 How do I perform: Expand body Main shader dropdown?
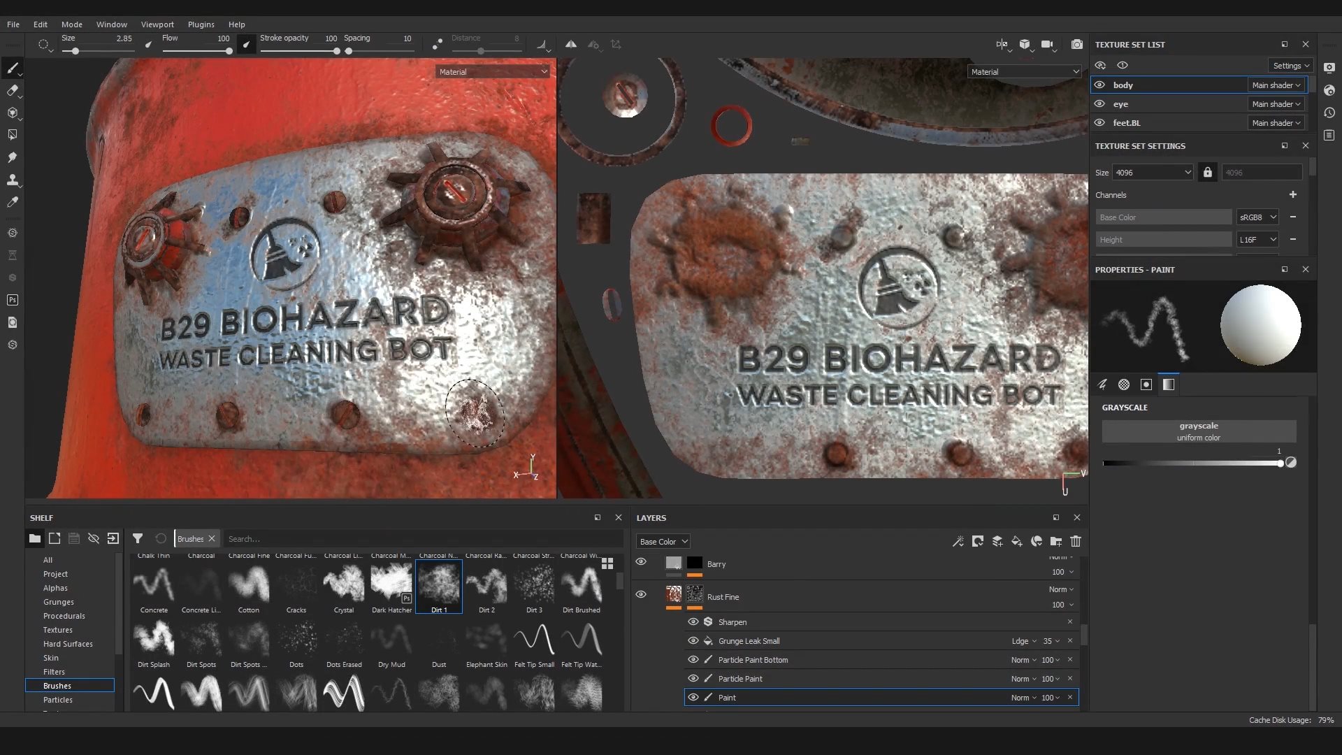click(x=1276, y=85)
